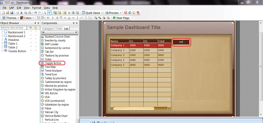Image resolution: width=263 pixels, height=123 pixels.
Task: Click the Undo arrow icon
Action: [x=36, y=13]
